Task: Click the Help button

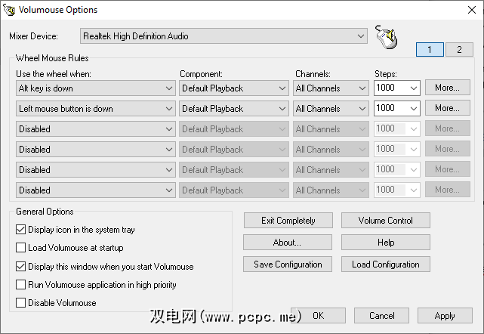Action: point(386,243)
